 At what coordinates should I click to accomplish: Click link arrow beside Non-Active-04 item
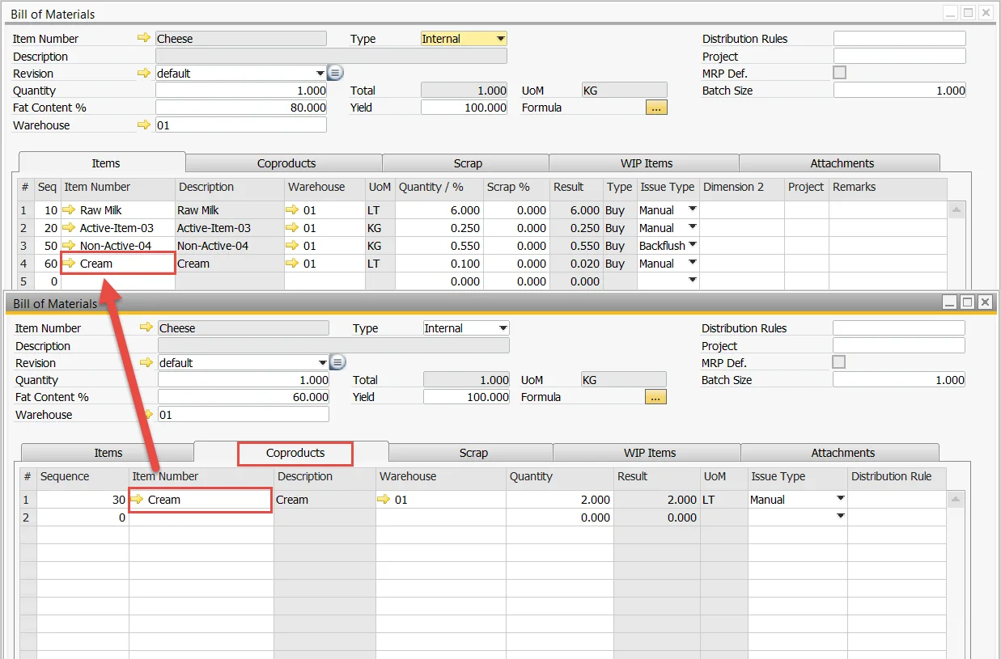70,246
